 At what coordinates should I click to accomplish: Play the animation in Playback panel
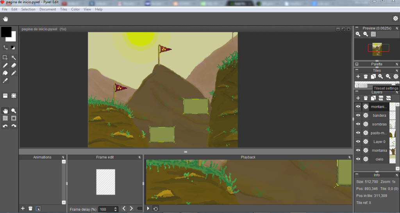[x=148, y=208]
